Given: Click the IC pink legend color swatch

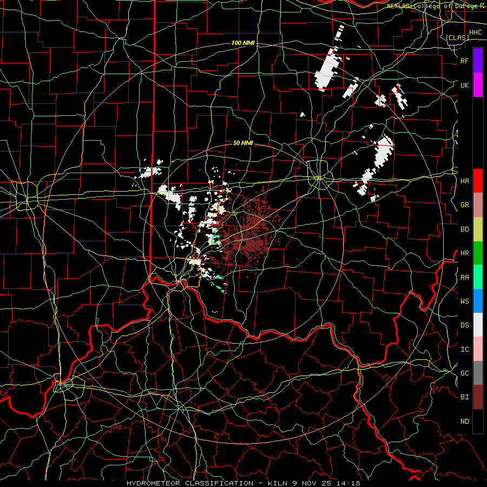Looking at the screenshot, I should [x=478, y=349].
